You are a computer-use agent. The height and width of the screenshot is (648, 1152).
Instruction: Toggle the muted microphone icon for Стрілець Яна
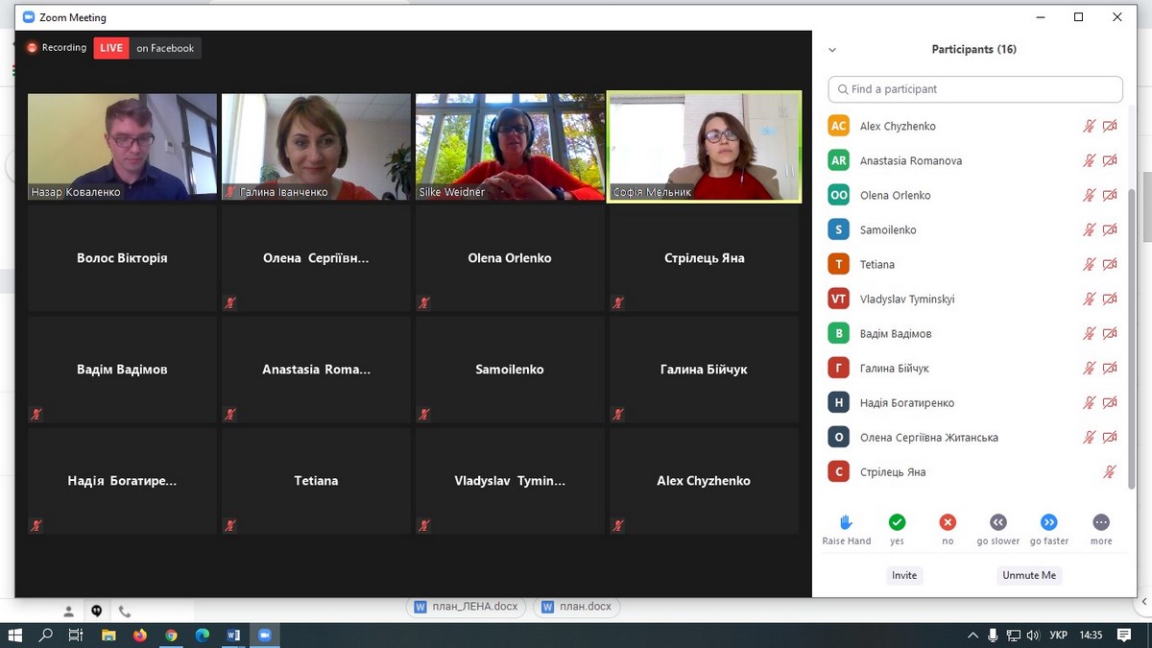1109,471
